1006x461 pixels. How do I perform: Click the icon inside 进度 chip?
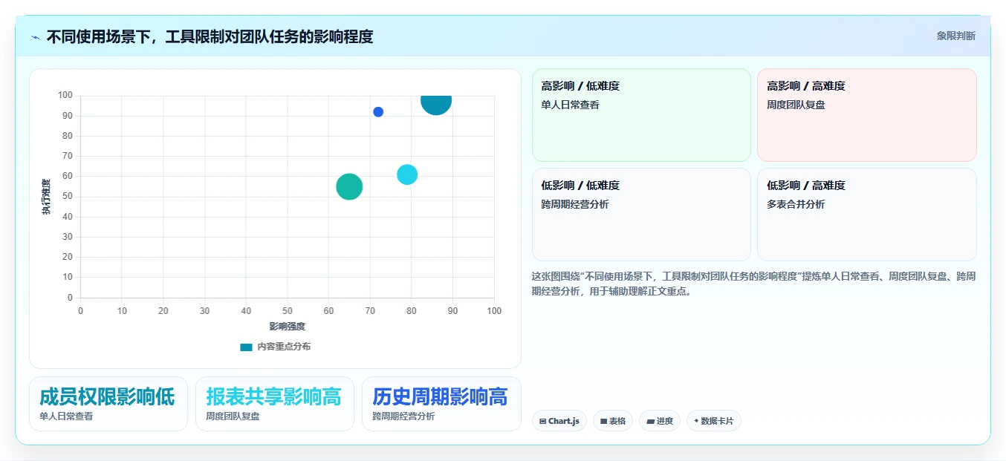click(x=650, y=421)
